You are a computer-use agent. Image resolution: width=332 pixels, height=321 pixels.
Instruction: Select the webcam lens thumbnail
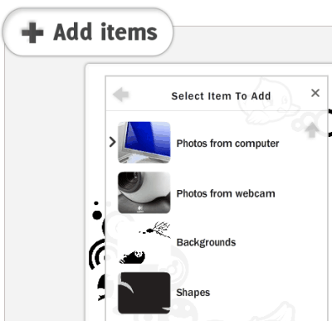coord(144,192)
